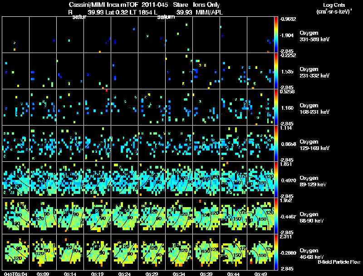Select the Oxygen 168-231 keV label
Viewport: 363px width, 276px height.
coord(314,109)
